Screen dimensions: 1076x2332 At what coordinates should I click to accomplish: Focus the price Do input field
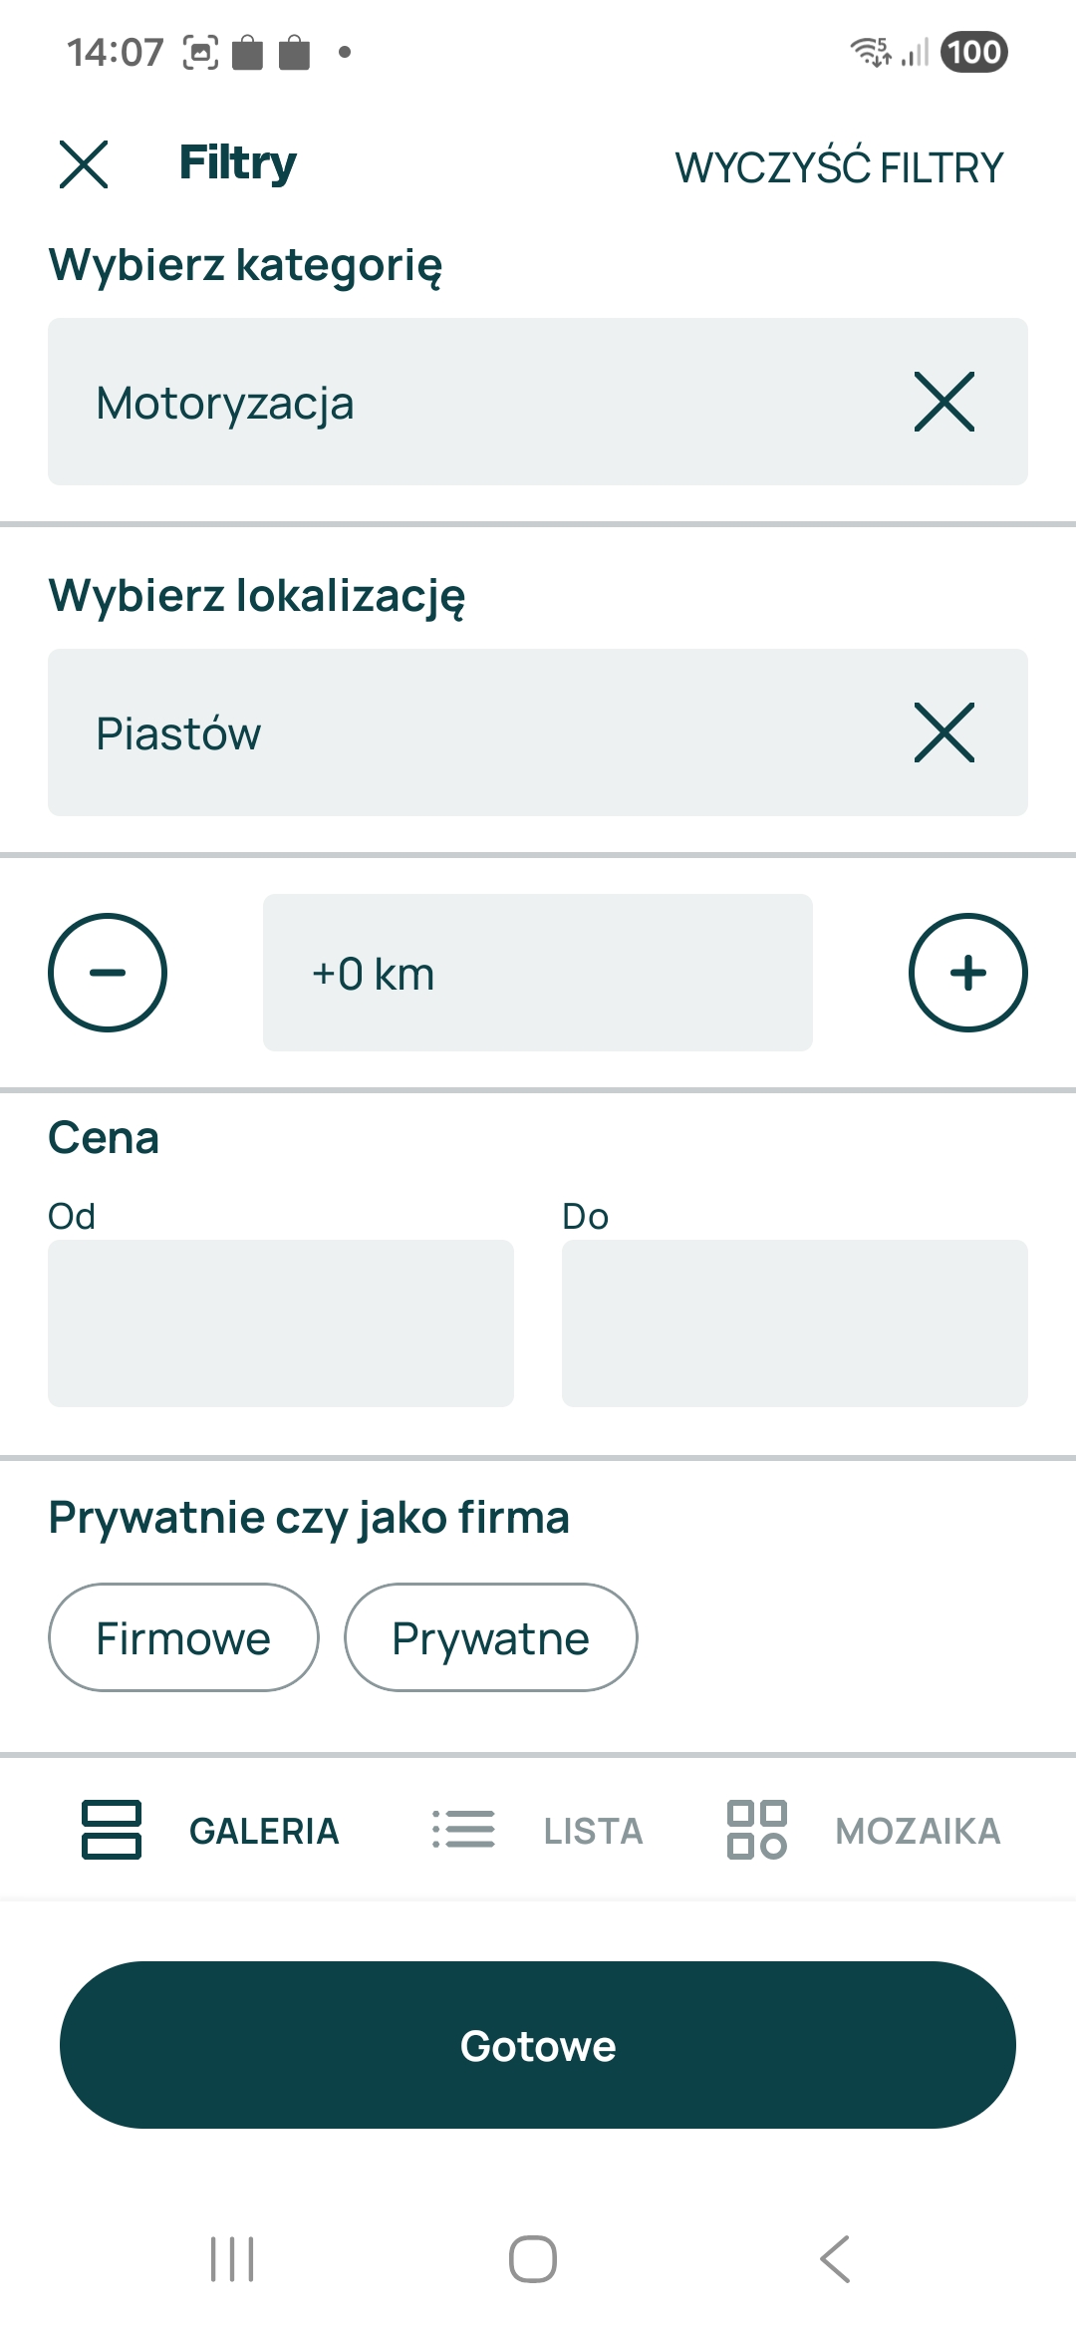[x=795, y=1323]
